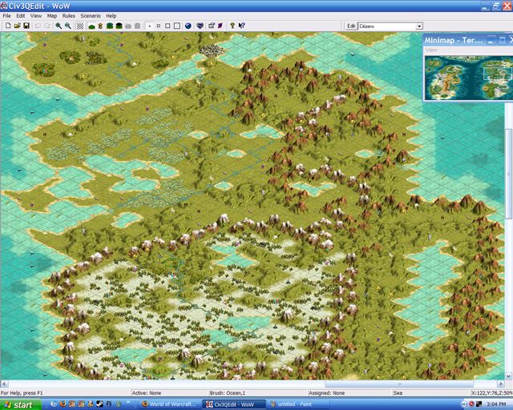Expand the Citizens dropdown arrow
The image size is (513, 410).
[x=419, y=26]
